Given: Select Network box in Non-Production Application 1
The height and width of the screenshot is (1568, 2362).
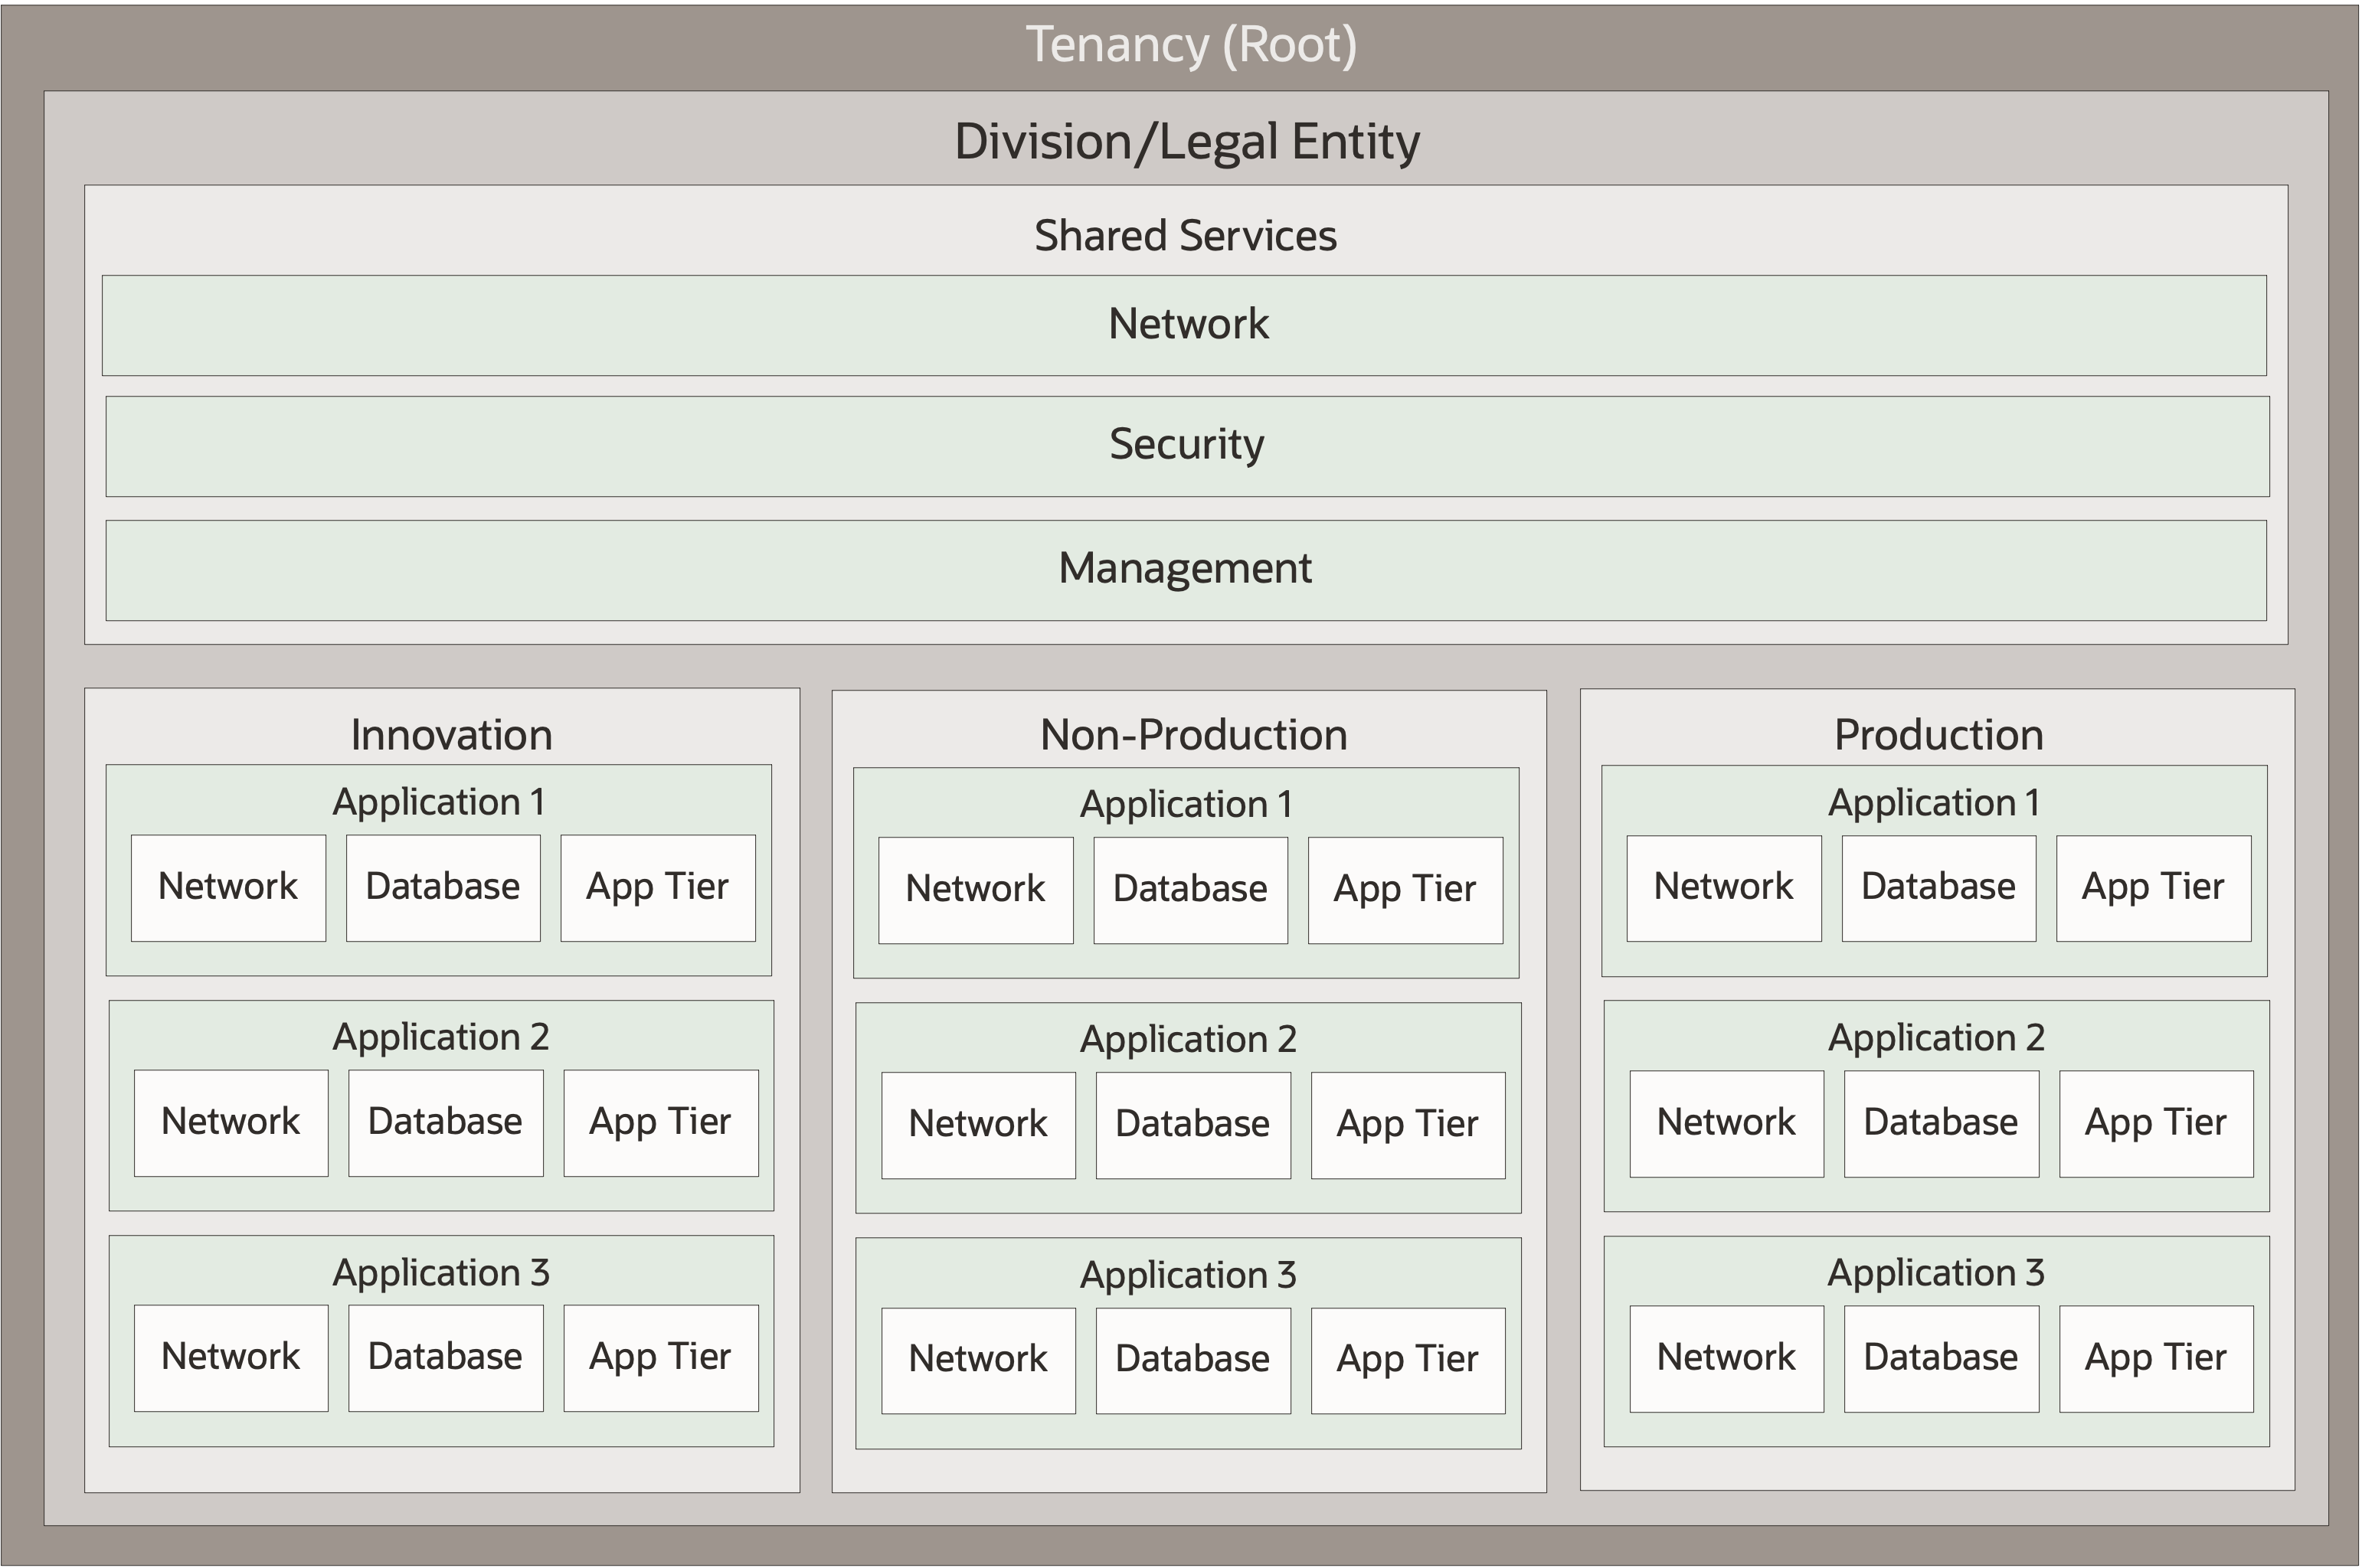Looking at the screenshot, I should (x=976, y=890).
